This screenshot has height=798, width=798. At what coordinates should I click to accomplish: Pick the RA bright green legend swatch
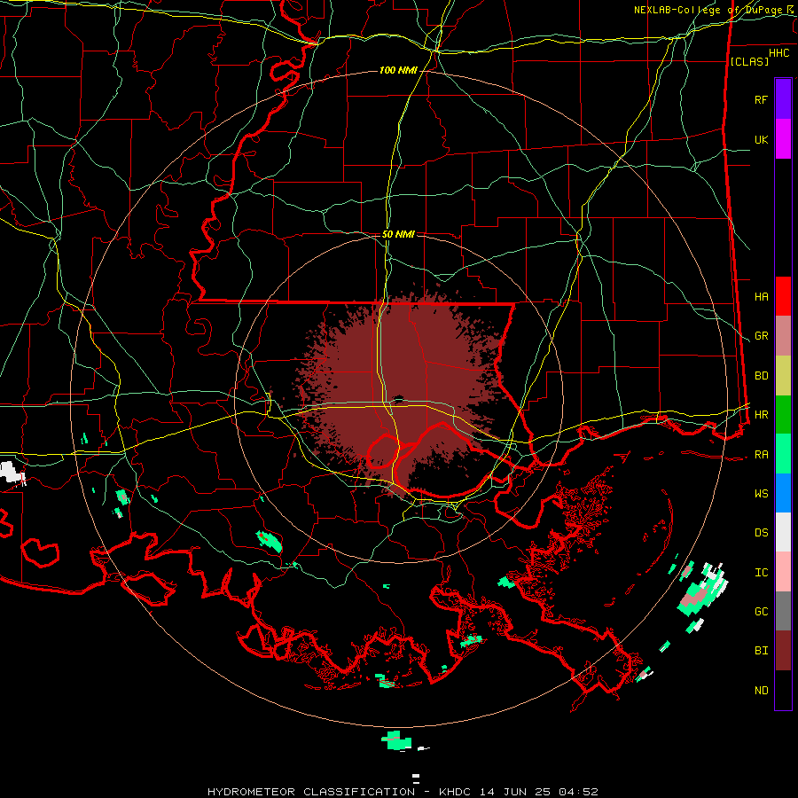pos(783,454)
